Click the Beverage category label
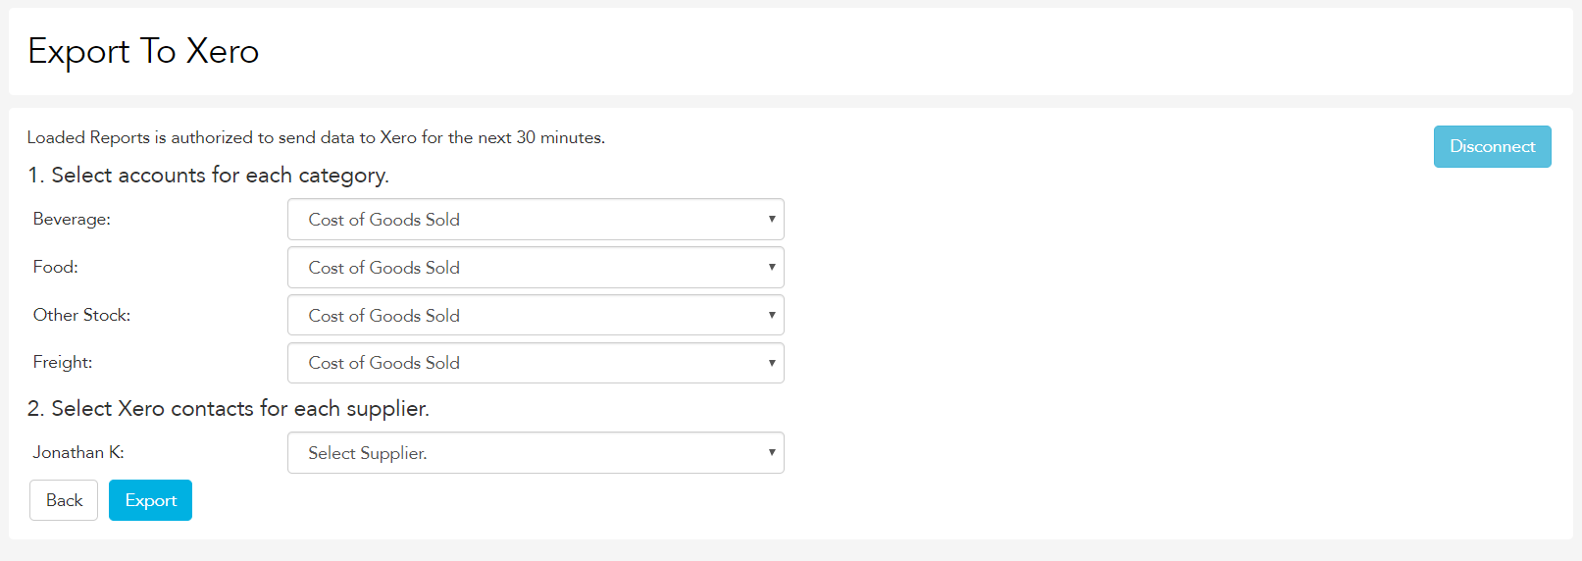The width and height of the screenshot is (1582, 561). point(72,219)
